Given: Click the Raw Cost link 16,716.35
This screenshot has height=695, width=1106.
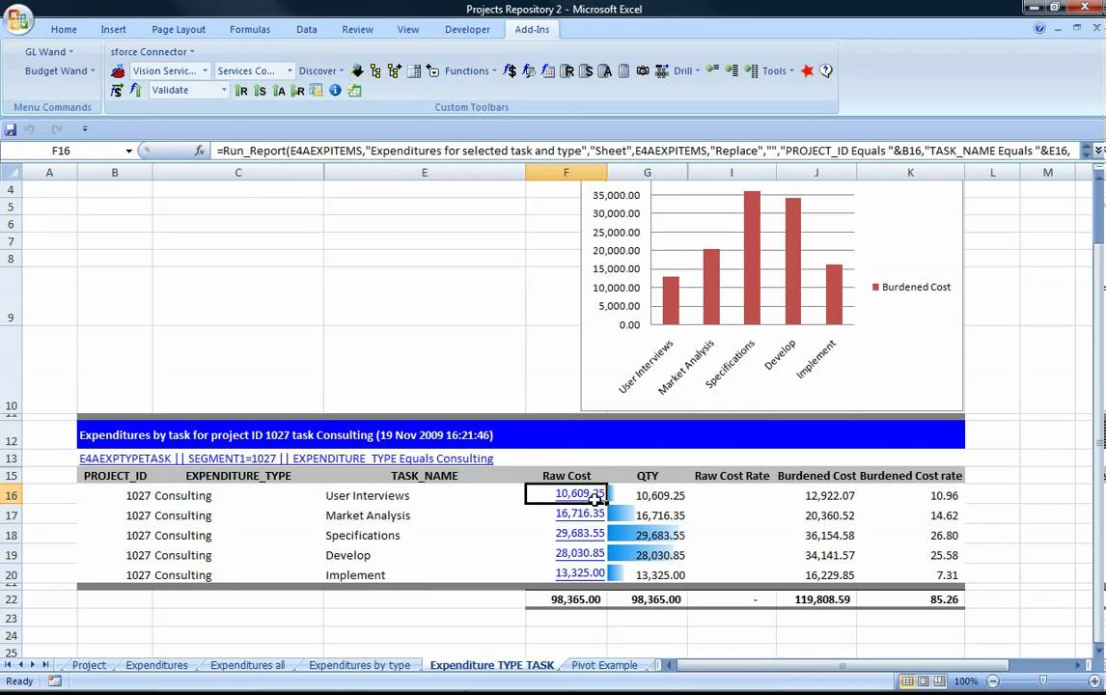Looking at the screenshot, I should pos(580,513).
